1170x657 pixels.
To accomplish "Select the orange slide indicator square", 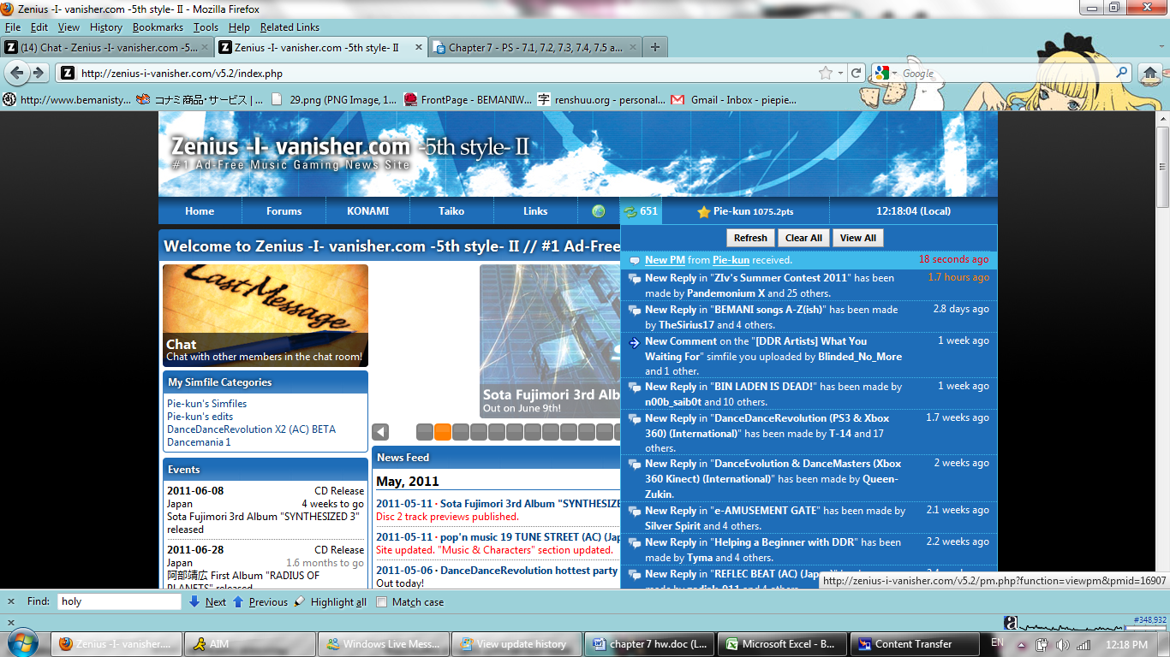I will tap(443, 432).
